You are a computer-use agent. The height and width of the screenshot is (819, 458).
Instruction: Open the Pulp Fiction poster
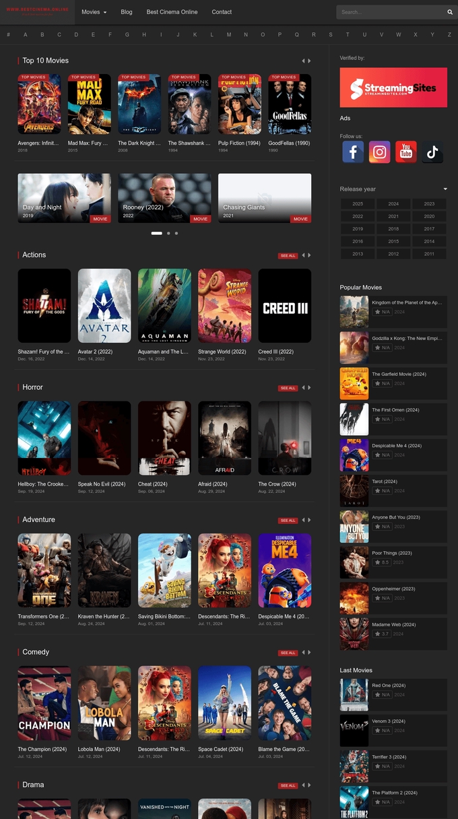(240, 104)
